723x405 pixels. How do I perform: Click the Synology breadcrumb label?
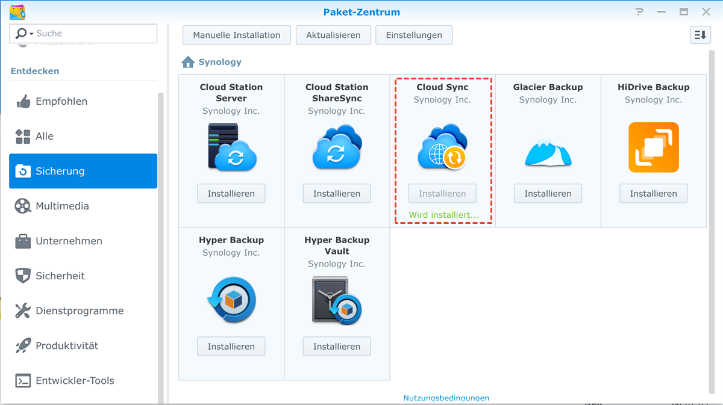[x=220, y=62]
